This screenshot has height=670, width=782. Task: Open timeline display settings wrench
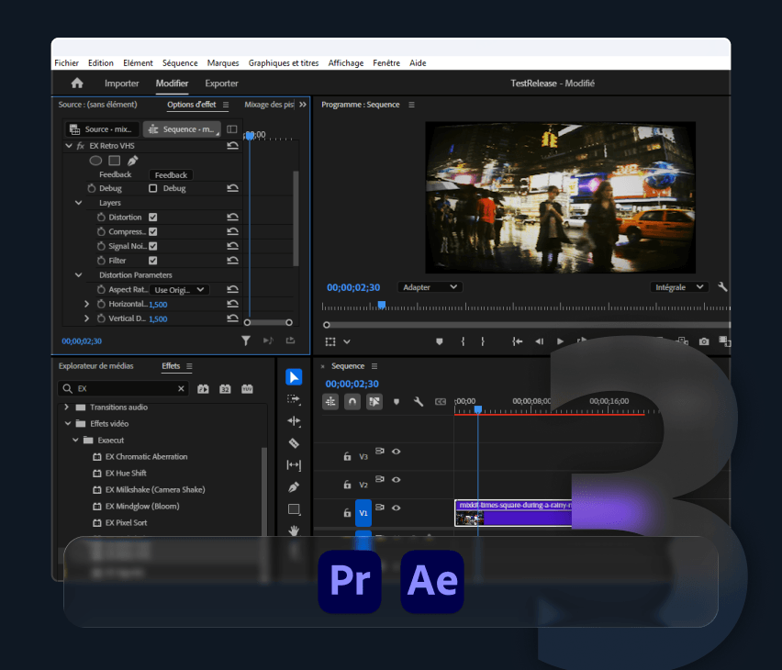(x=419, y=402)
